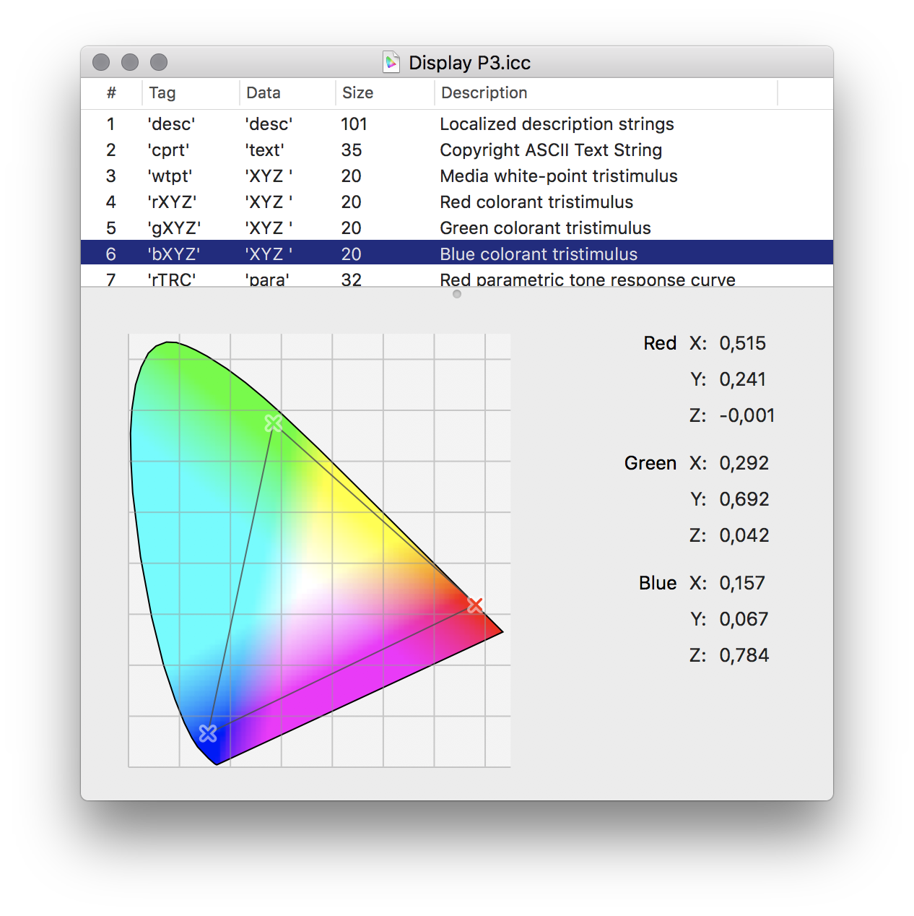Click the 'para' data cell in rTRC row
Viewport: 914px width, 916px height.
[267, 279]
